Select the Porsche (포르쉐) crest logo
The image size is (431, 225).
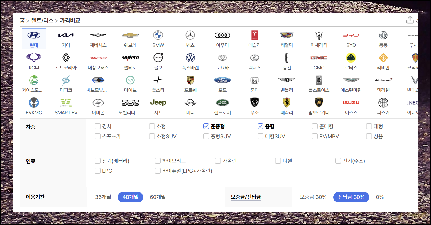tap(190, 80)
